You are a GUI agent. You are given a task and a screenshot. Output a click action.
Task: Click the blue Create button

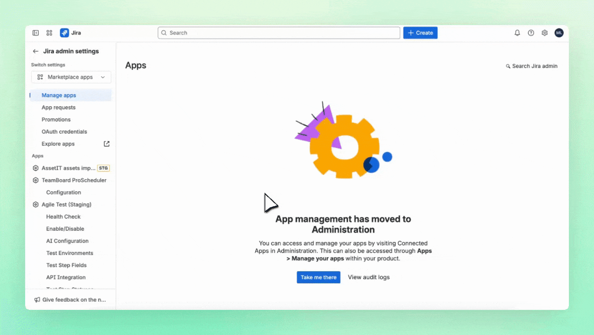tap(420, 33)
